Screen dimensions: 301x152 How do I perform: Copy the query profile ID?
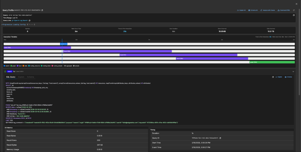click(42, 10)
